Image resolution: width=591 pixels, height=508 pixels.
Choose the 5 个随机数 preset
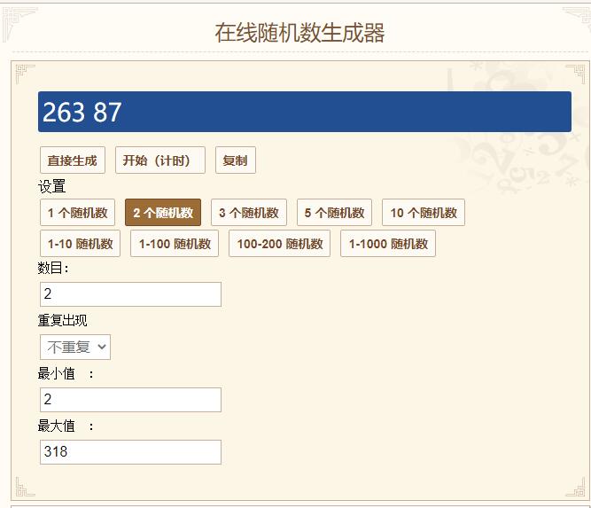pyautogui.click(x=334, y=213)
